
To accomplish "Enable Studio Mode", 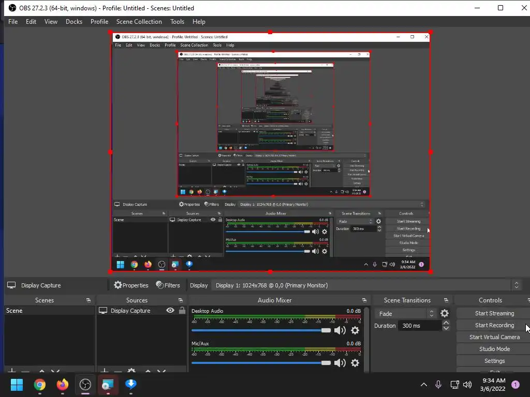I will 494,349.
